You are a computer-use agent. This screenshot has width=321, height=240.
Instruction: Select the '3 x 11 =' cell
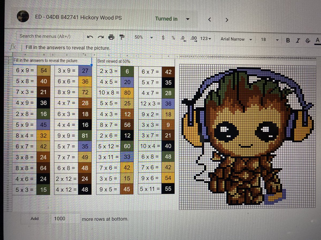click(x=109, y=157)
